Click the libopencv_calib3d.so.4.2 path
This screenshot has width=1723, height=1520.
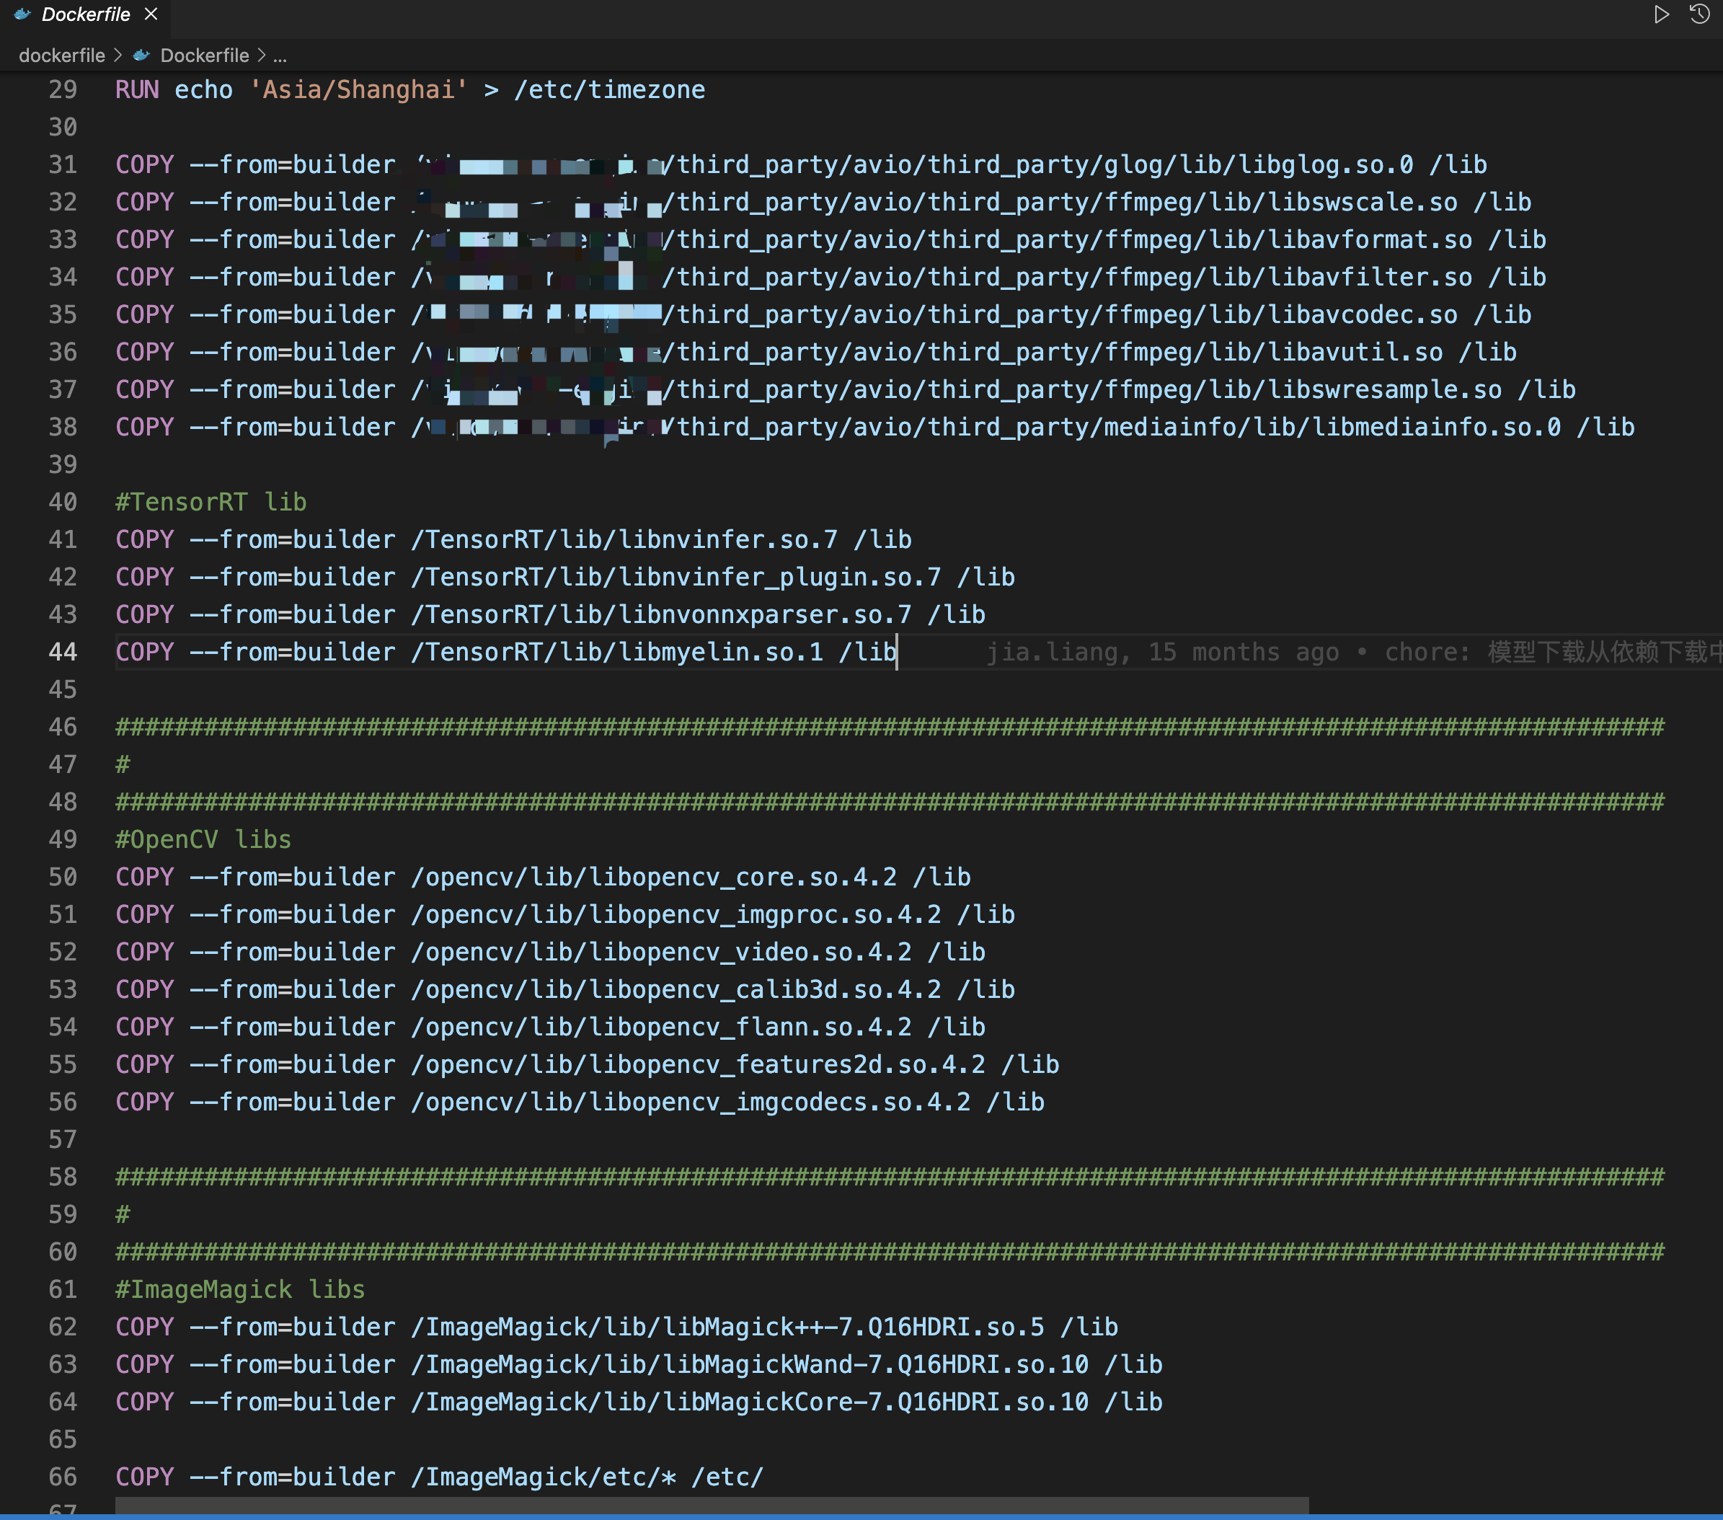point(676,990)
